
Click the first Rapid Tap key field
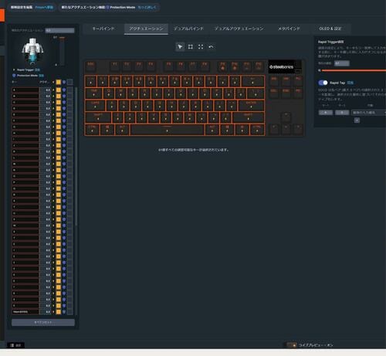[326, 113]
